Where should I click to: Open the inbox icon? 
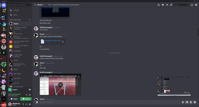[x=192, y=5]
